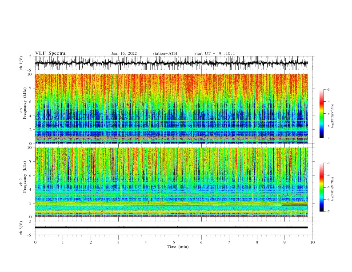Click the ch.1 colorbar "log(PSD)(V²/Hz)" label

332,116
